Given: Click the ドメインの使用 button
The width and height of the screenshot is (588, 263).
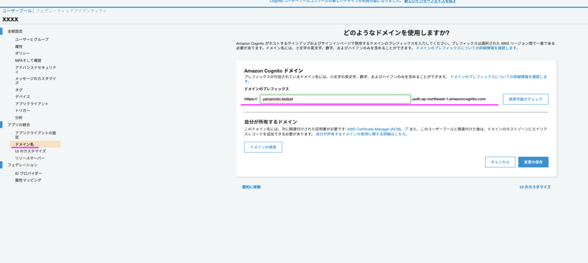Looking at the screenshot, I should [263, 147].
